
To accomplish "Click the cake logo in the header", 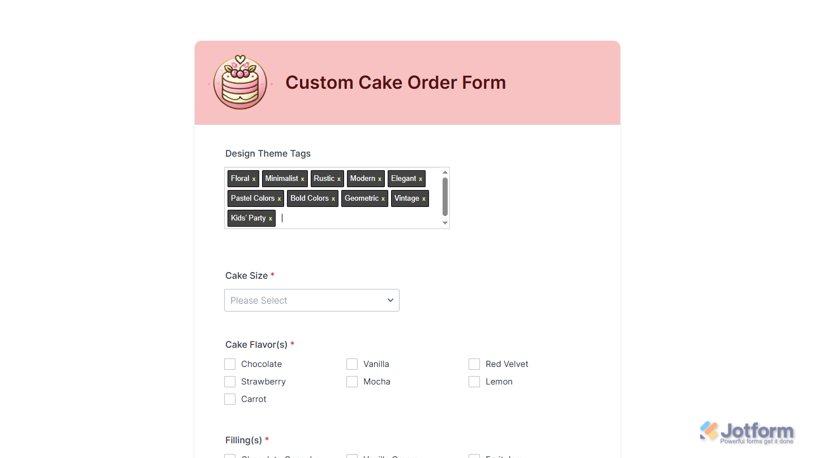I will 240,83.
